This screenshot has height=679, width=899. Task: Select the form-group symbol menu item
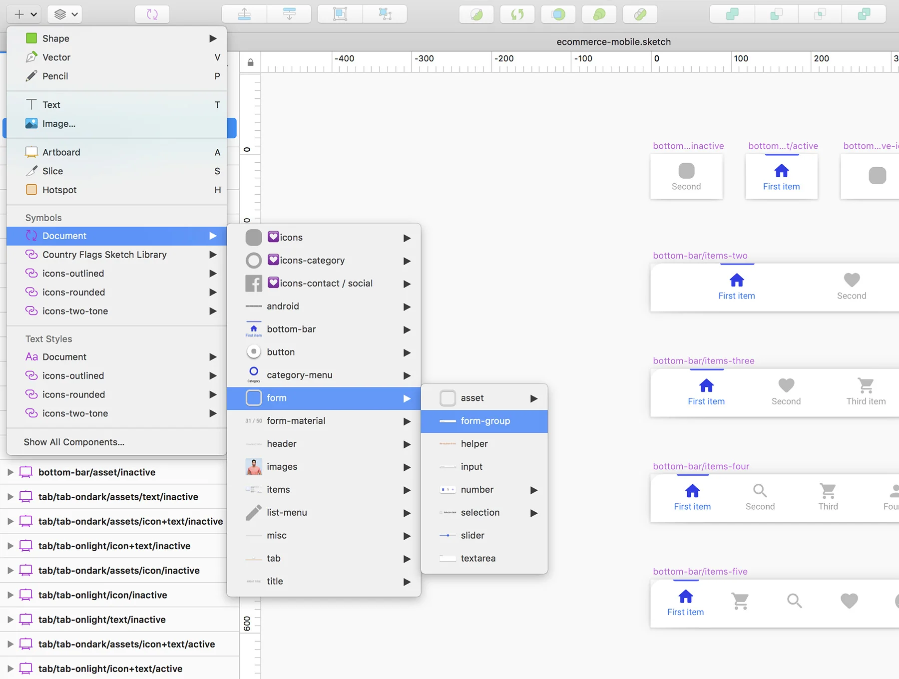(484, 421)
